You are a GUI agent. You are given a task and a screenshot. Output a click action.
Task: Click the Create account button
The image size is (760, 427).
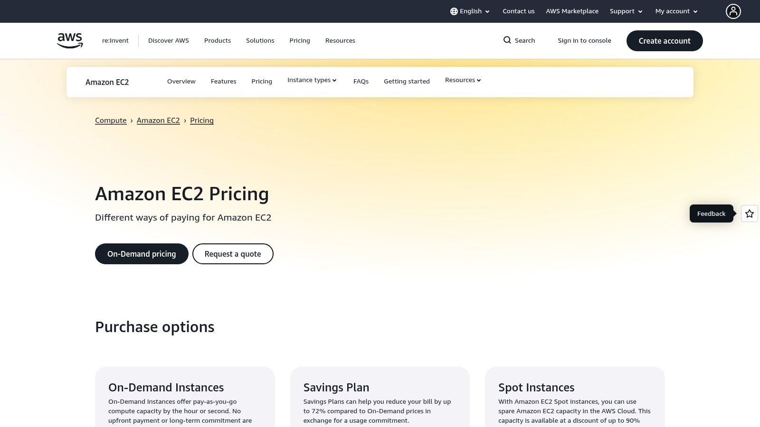point(665,41)
